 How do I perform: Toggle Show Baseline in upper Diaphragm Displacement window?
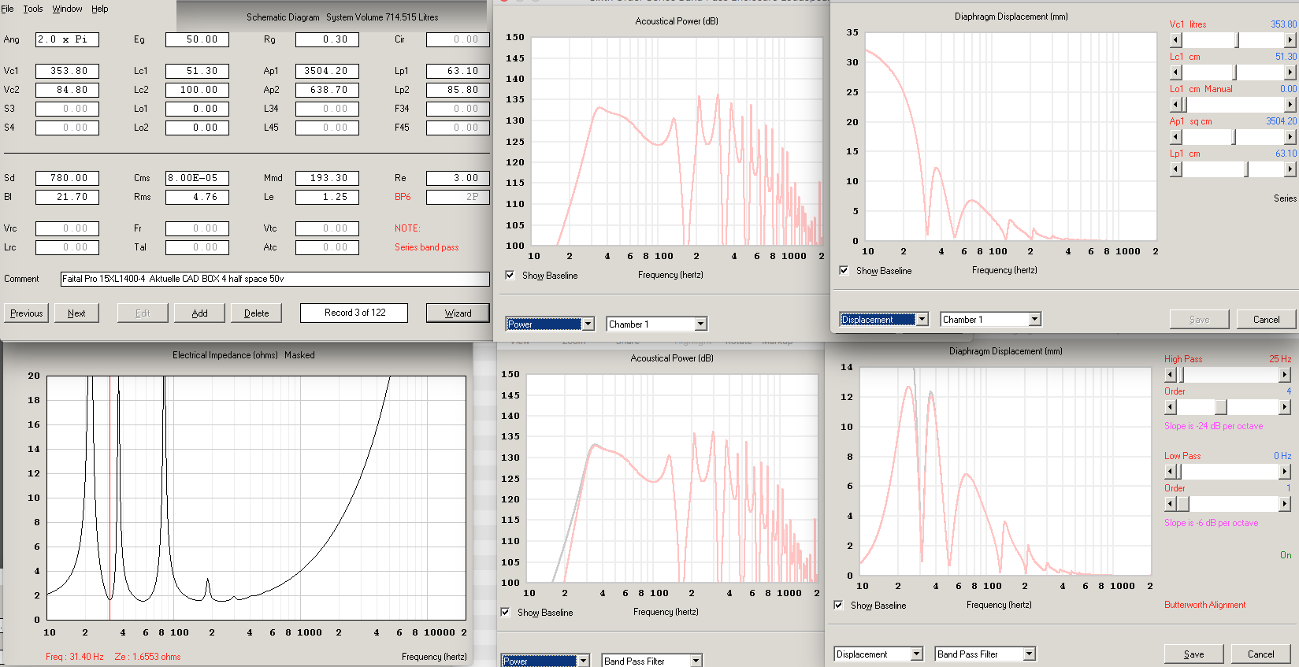[x=844, y=270]
